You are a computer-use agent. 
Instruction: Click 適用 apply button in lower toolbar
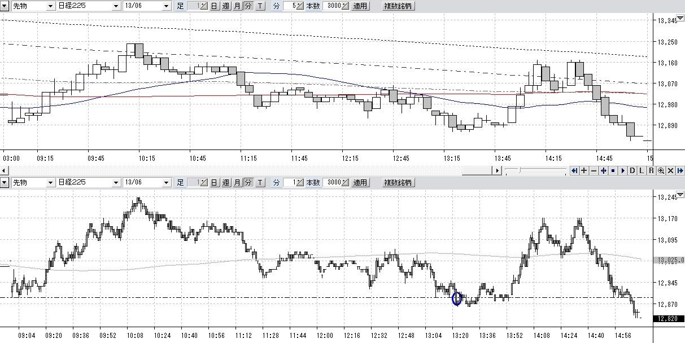(360, 183)
